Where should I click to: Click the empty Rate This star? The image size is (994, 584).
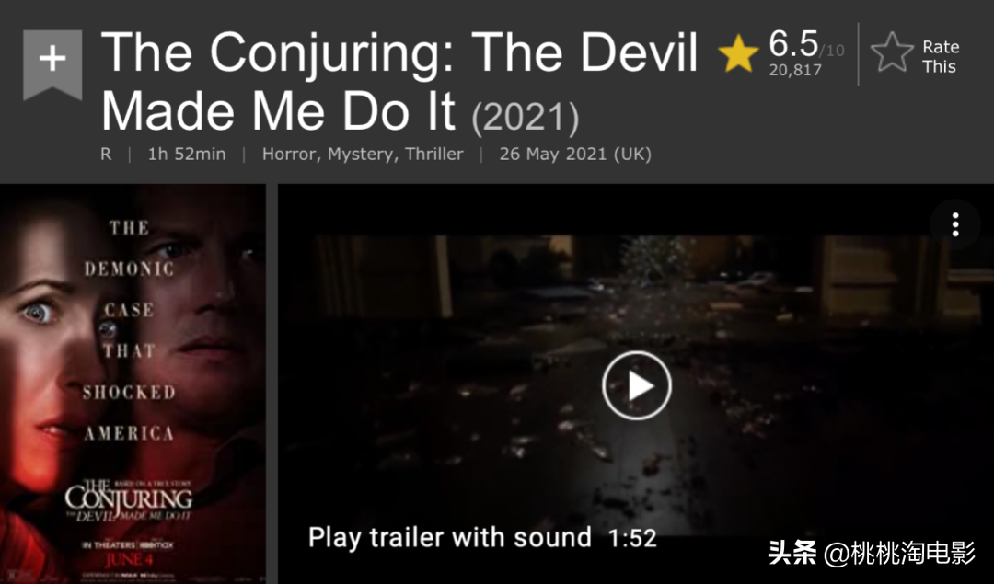[x=892, y=52]
